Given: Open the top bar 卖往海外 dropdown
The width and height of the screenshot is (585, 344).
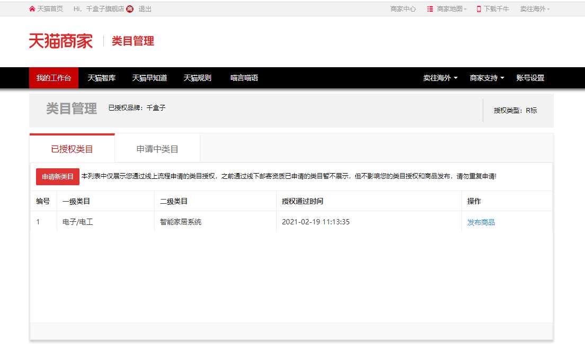Looking at the screenshot, I should (535, 9).
